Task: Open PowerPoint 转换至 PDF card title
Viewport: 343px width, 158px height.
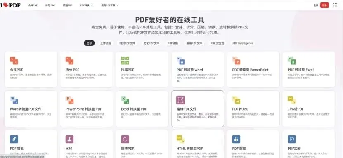Action: [83, 109]
